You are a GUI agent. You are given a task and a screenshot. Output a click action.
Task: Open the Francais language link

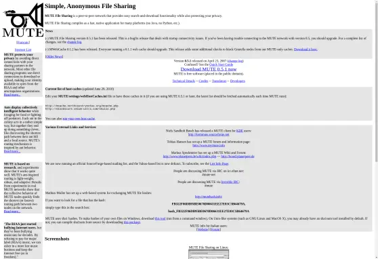click(x=23, y=43)
